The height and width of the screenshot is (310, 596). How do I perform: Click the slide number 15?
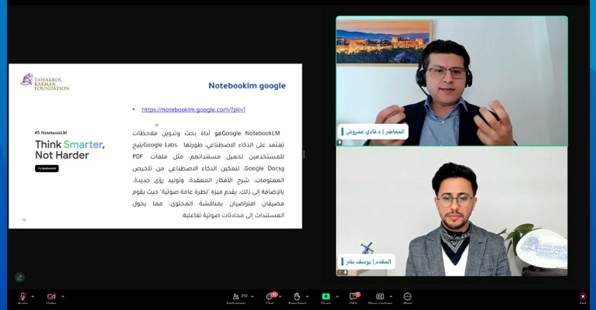(x=23, y=220)
